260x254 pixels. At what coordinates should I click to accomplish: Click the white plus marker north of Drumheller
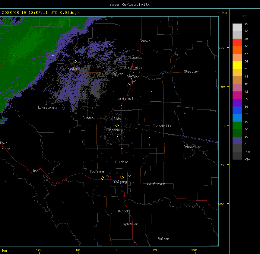[x=185, y=113]
